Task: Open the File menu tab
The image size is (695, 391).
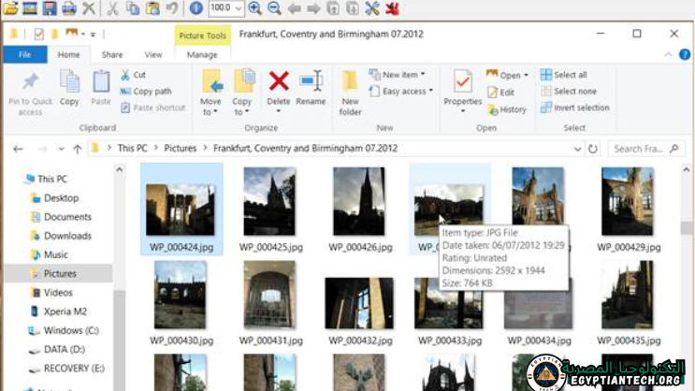Action: (25, 55)
